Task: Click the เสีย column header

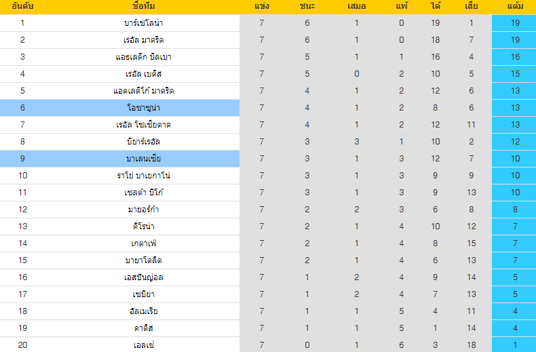Action: point(472,6)
